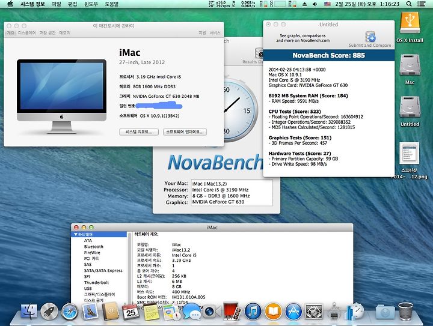Open the Apple menu
Viewport: 433px width, 326px height.
click(x=10, y=4)
